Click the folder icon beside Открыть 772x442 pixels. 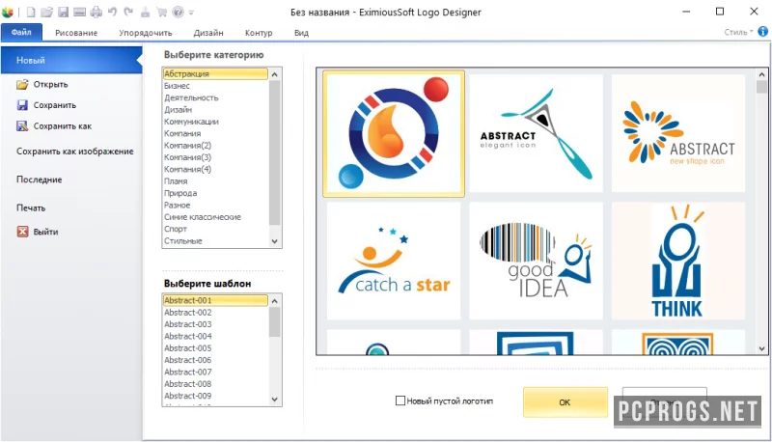[22, 84]
